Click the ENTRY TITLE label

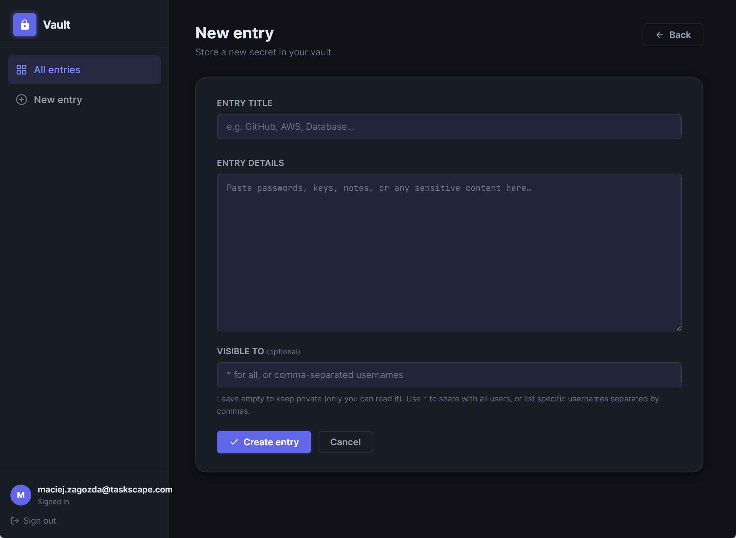[245, 103]
